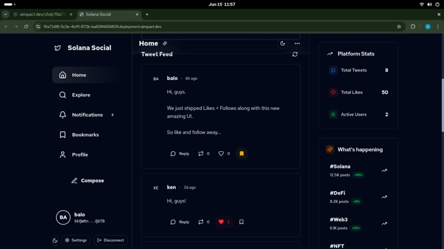
Task: Click the 6kQW8n...QGTB wallet address
Action: (x=89, y=222)
